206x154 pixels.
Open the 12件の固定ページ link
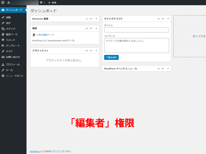click(45, 35)
